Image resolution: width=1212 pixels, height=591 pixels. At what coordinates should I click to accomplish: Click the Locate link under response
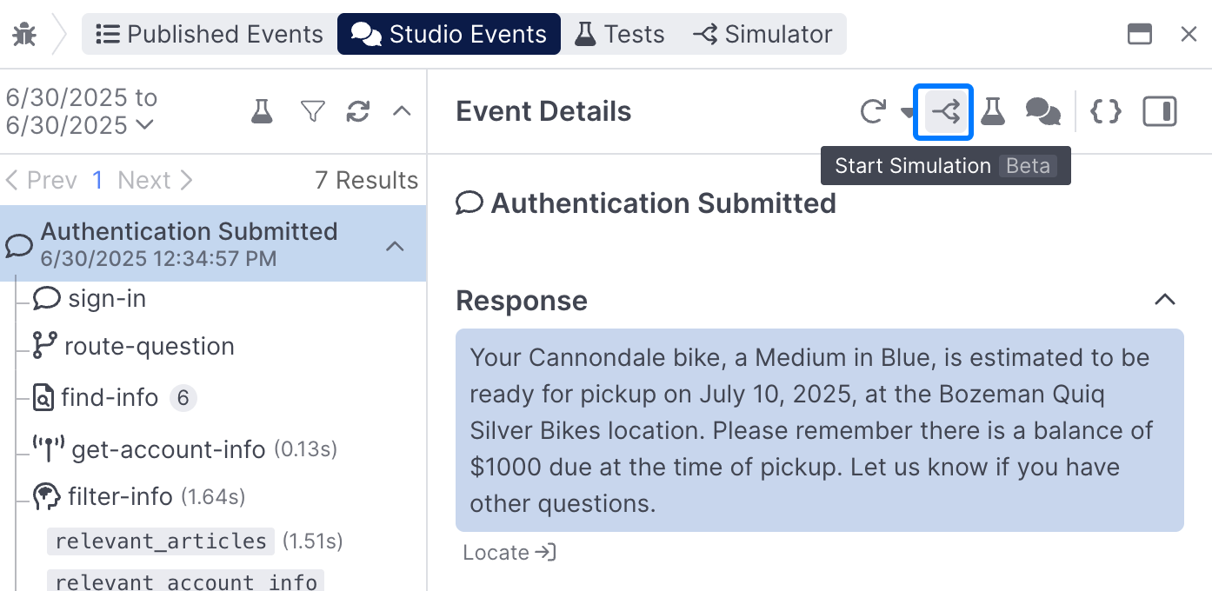pos(509,553)
